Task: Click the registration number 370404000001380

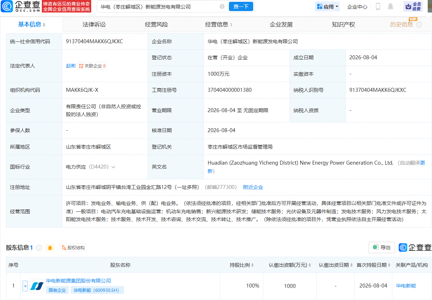Action: click(230, 90)
